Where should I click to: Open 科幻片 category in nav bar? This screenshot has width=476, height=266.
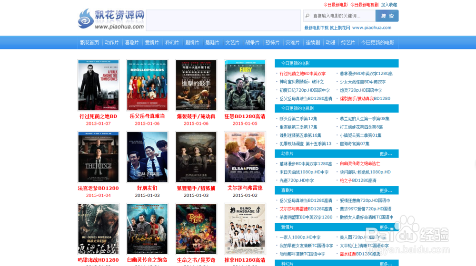[x=172, y=43]
